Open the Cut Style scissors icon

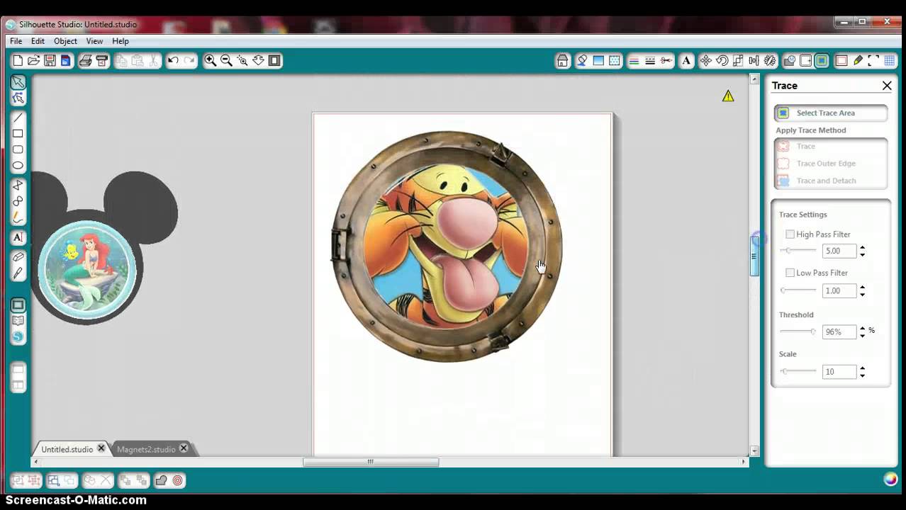click(x=666, y=61)
